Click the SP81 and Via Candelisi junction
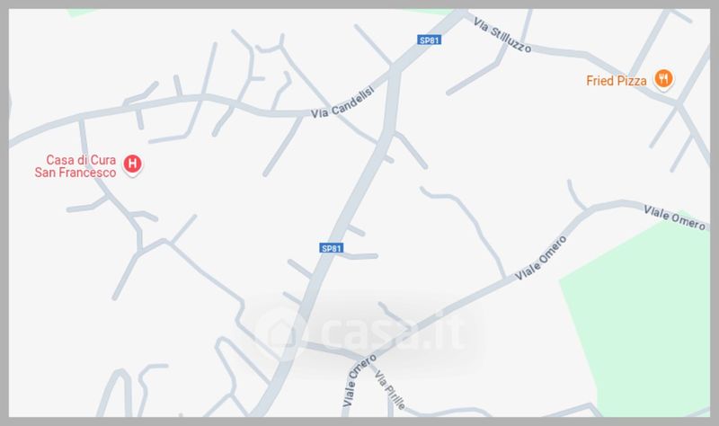This screenshot has height=426, width=719. (394, 71)
